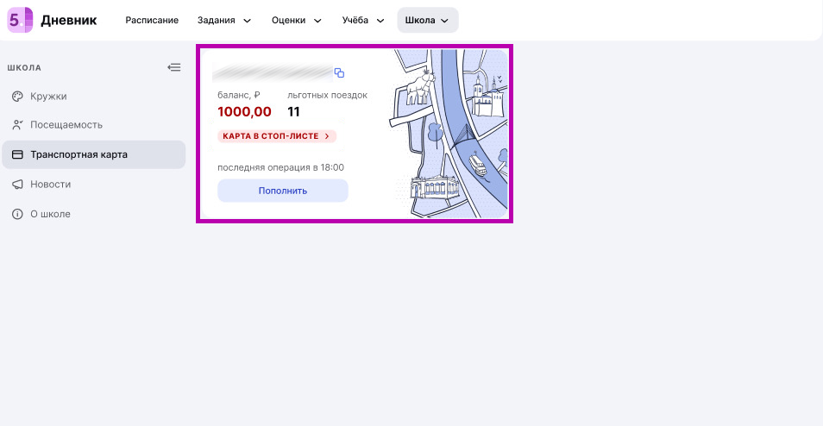Expand the Оценки dropdown menu
823x426 pixels.
[x=297, y=21]
